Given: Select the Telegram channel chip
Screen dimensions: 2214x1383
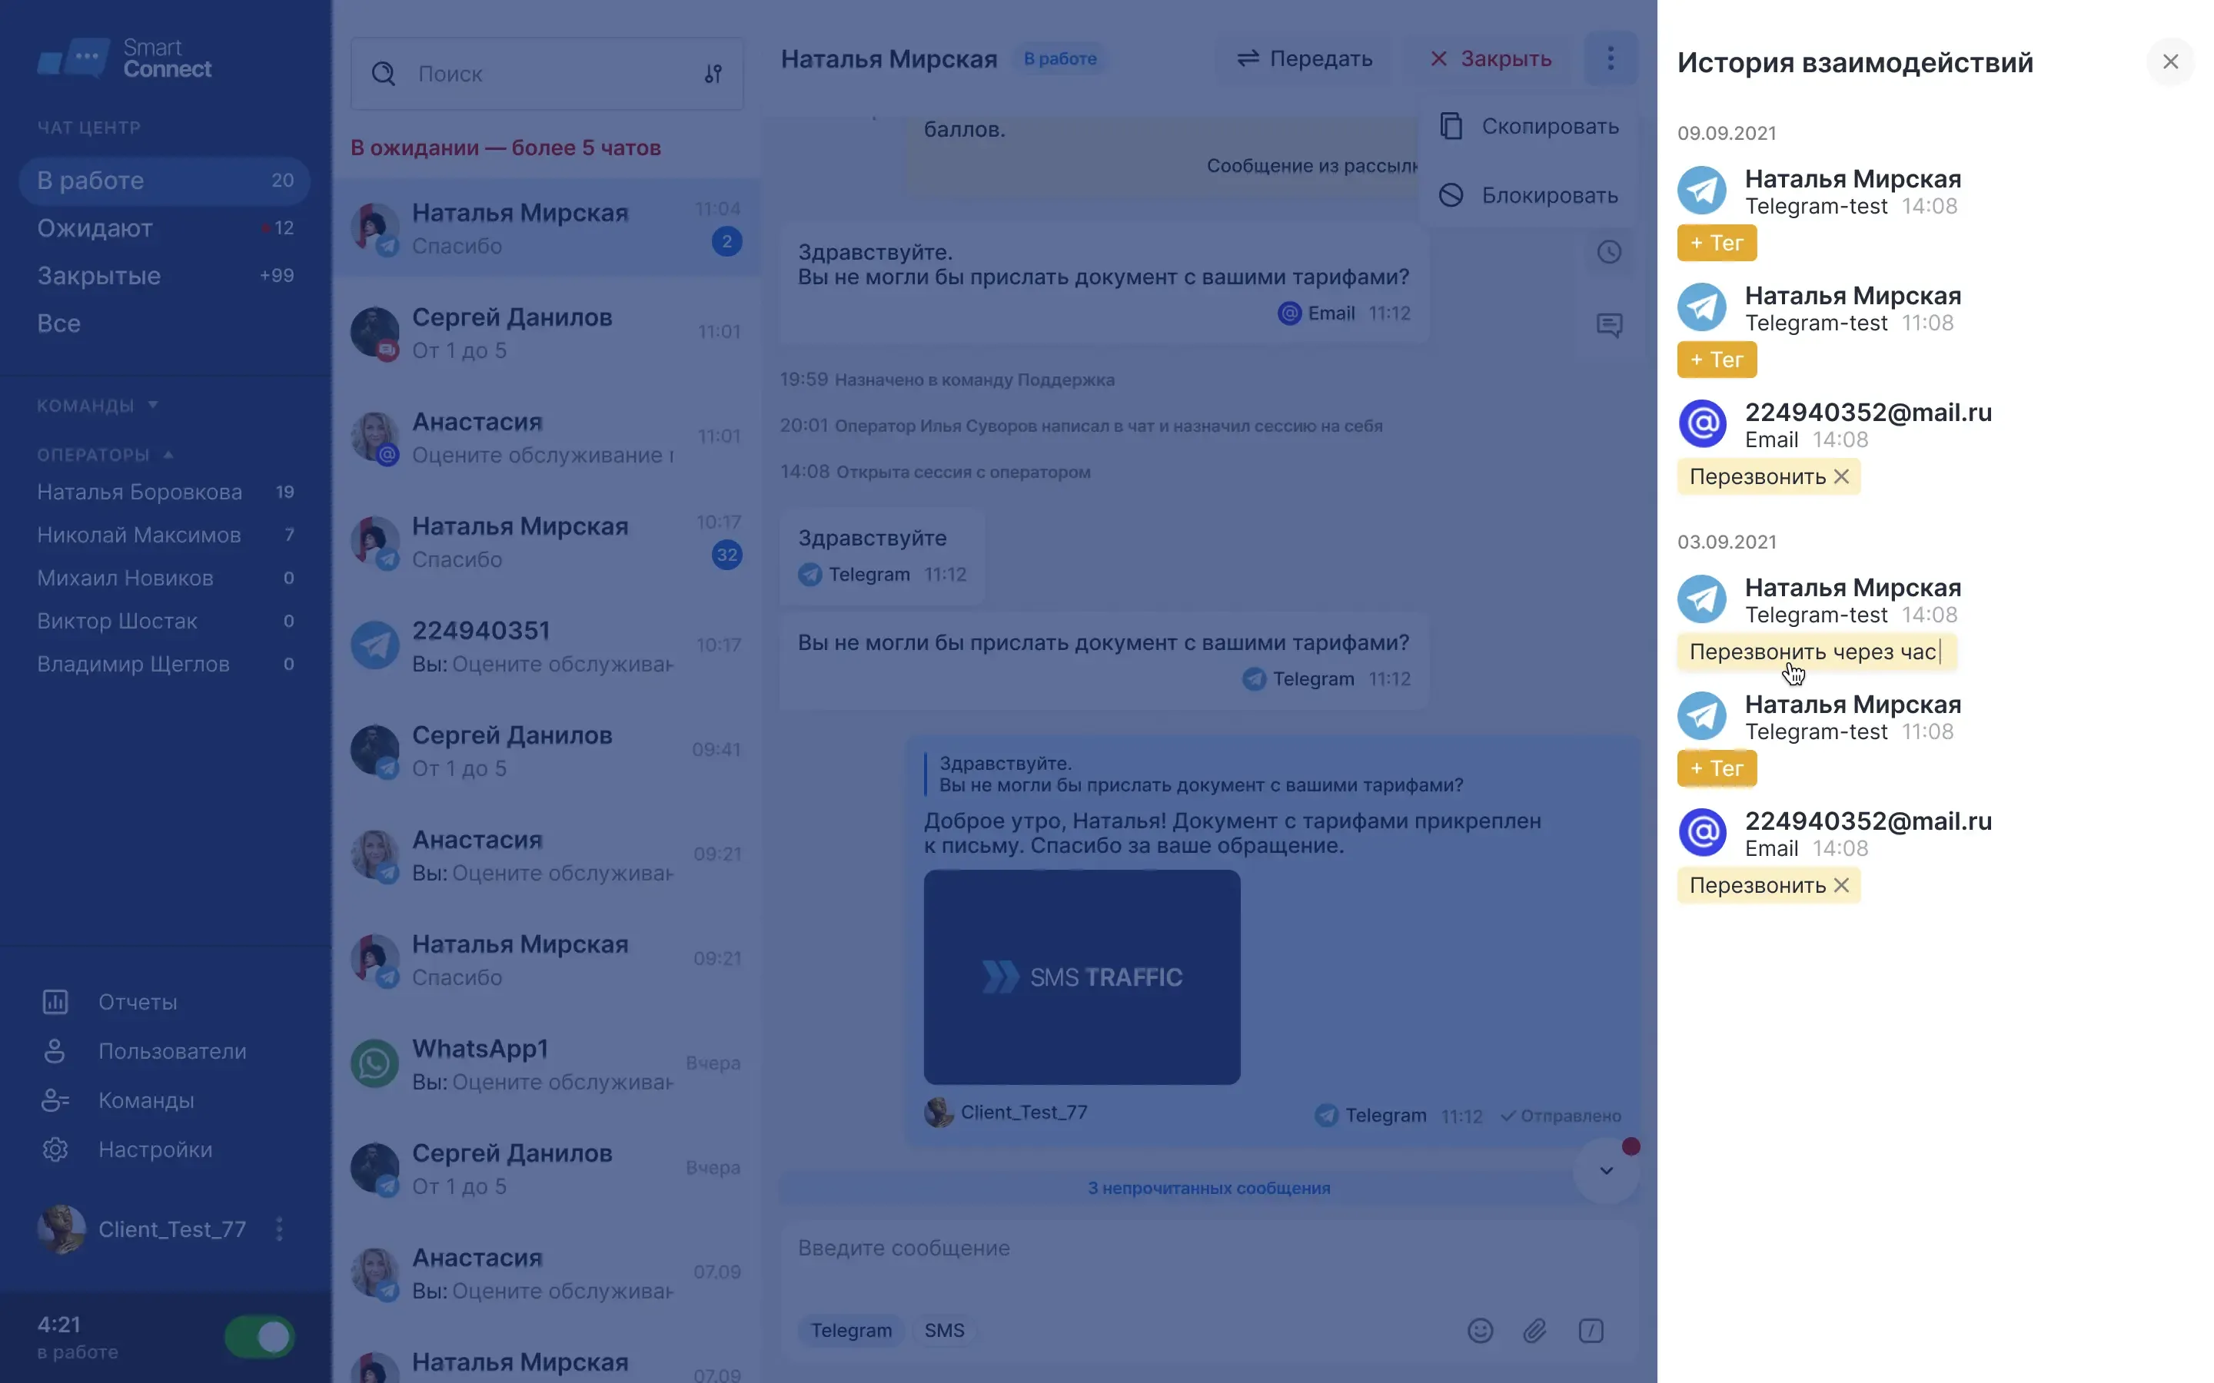Looking at the screenshot, I should 850,1331.
